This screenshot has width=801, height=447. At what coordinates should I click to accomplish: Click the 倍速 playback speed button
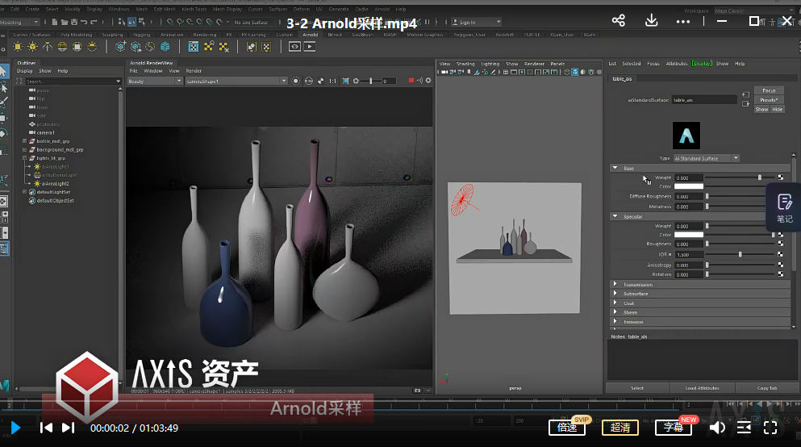click(x=567, y=428)
